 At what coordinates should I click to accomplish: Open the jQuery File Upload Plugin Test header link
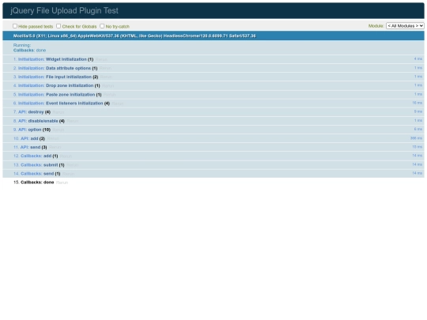coord(64,10)
